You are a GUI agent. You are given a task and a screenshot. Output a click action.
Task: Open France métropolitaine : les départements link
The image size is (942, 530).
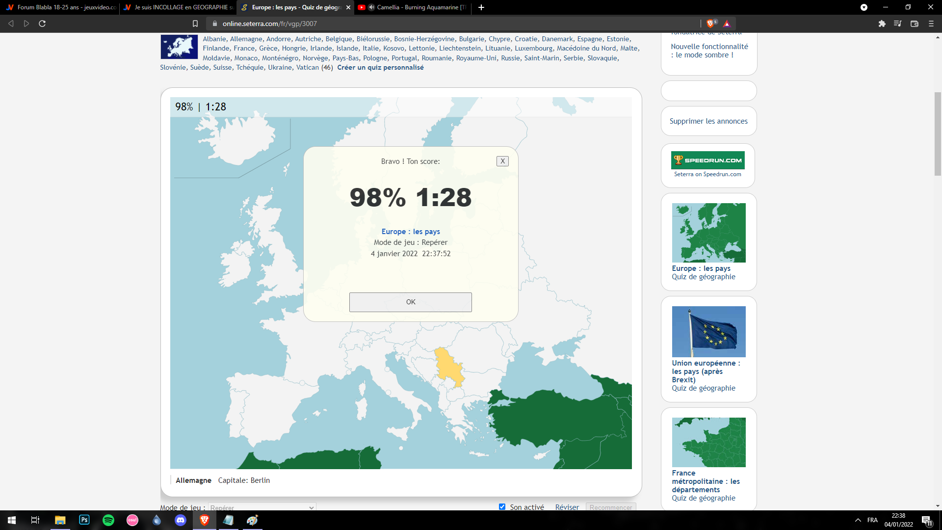(x=706, y=481)
